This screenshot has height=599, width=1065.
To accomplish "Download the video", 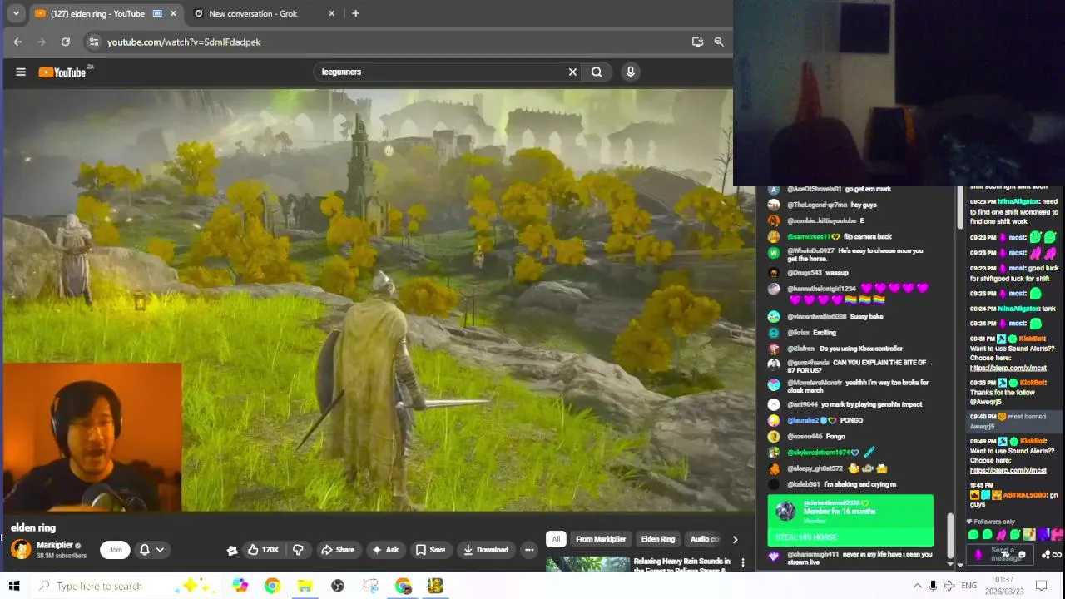I will click(x=486, y=549).
